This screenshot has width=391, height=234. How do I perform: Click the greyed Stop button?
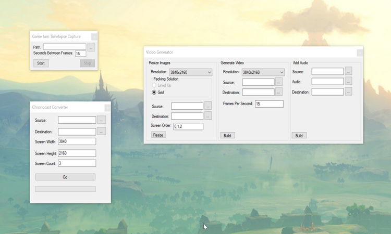[87, 63]
